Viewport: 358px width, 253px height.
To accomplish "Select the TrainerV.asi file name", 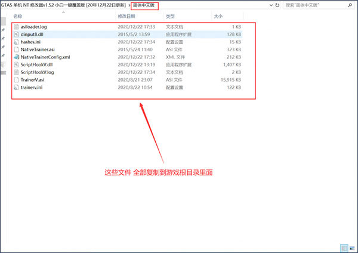I will pyautogui.click(x=32, y=80).
